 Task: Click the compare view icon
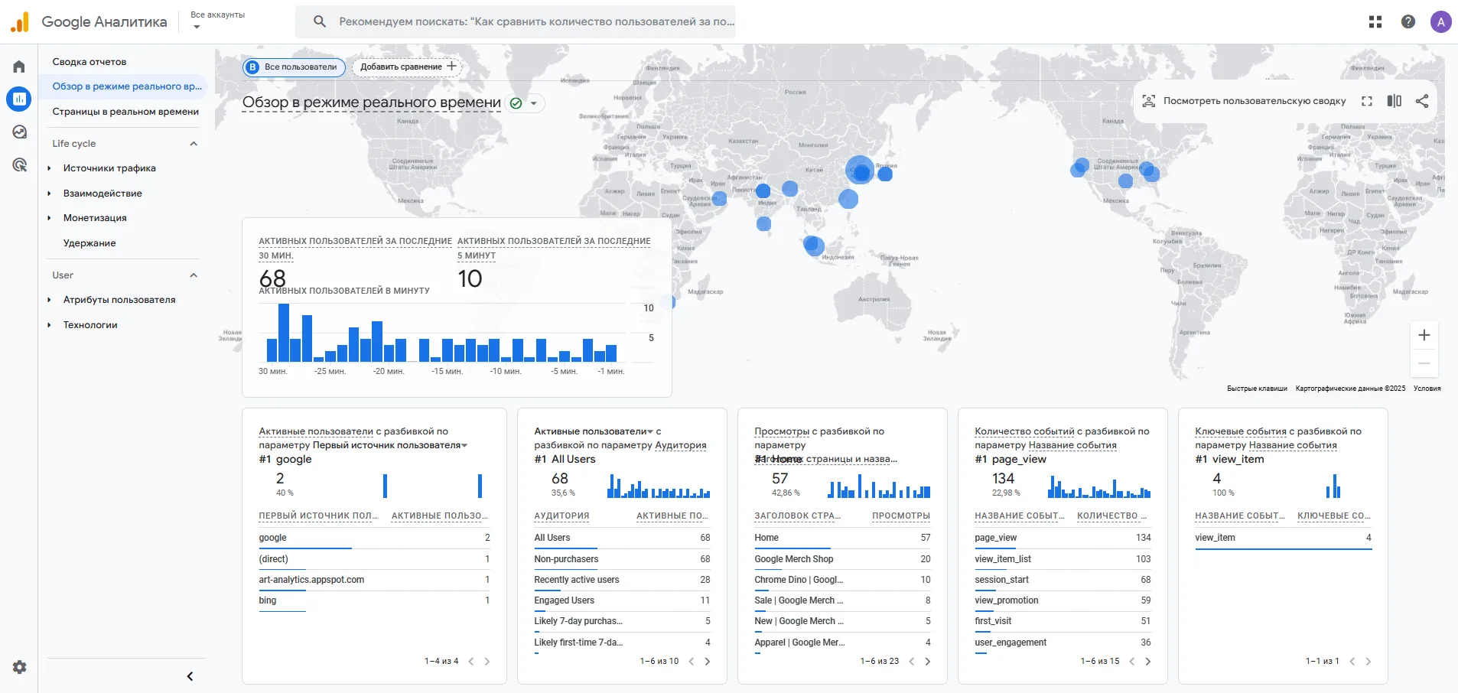(x=1394, y=101)
